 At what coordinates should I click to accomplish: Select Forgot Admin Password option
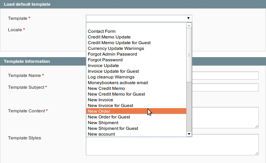(x=136, y=54)
